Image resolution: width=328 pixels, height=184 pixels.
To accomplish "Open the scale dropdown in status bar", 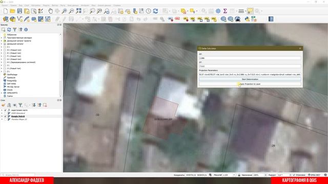I will [234, 175].
